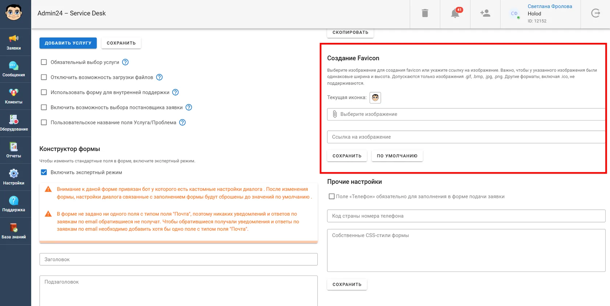The width and height of the screenshot is (610, 306).
Task: Uncheck Включить экспертный режим
Action: tap(44, 172)
